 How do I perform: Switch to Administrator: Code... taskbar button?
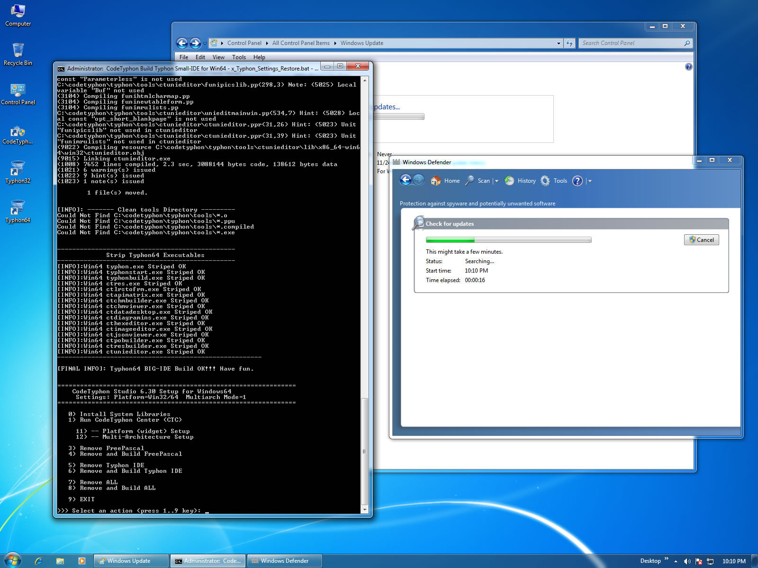click(208, 561)
